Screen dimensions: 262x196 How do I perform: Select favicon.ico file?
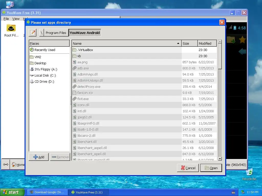coord(145,93)
